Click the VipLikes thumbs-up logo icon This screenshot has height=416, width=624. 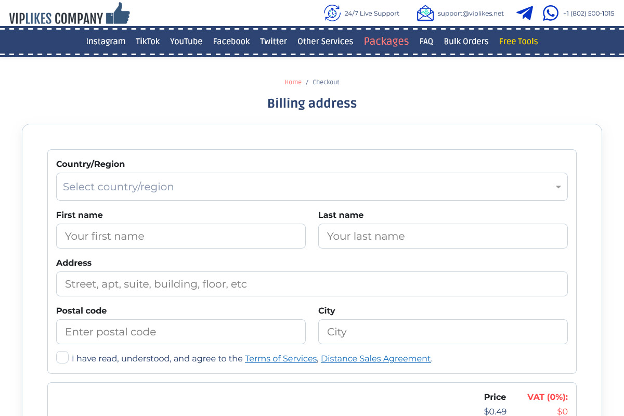118,14
